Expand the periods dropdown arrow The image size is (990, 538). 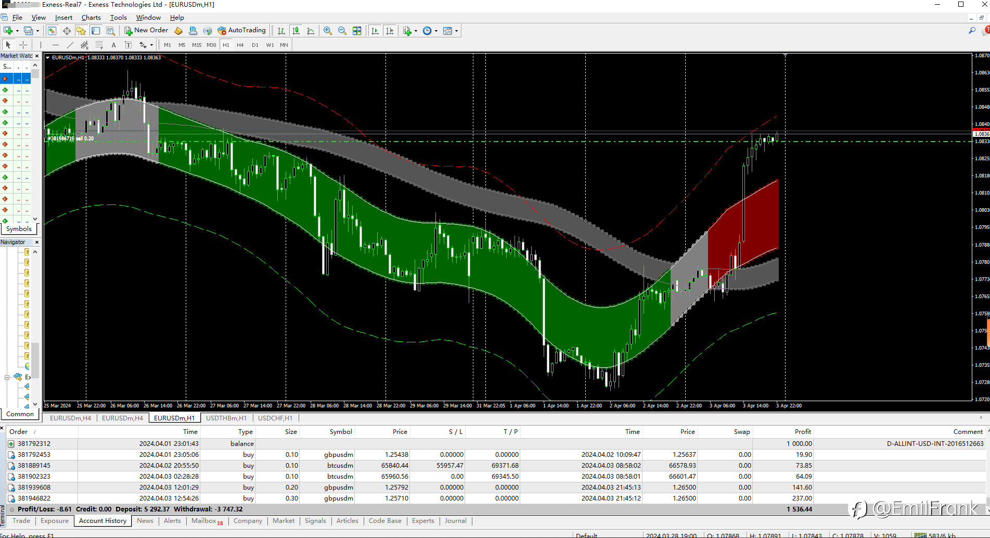point(436,31)
